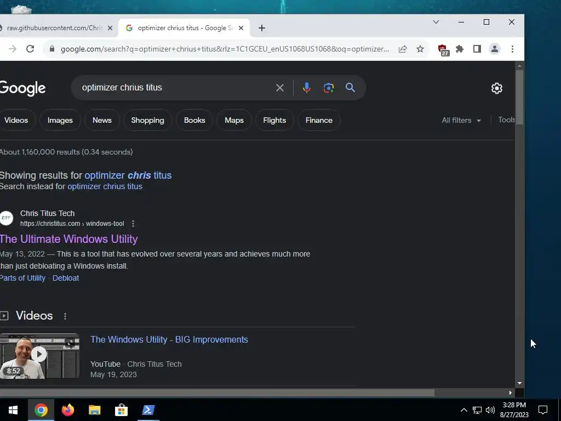Open The Windows Utility - BIG Improvements video

[x=169, y=340]
